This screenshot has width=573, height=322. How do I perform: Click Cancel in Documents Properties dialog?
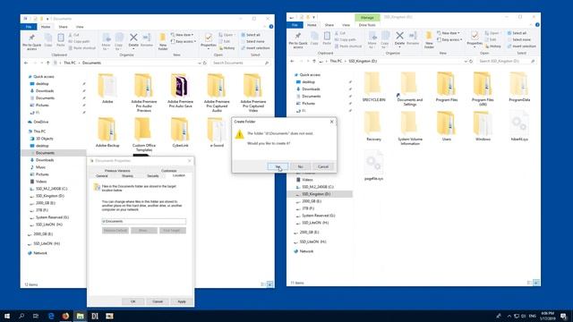158,301
